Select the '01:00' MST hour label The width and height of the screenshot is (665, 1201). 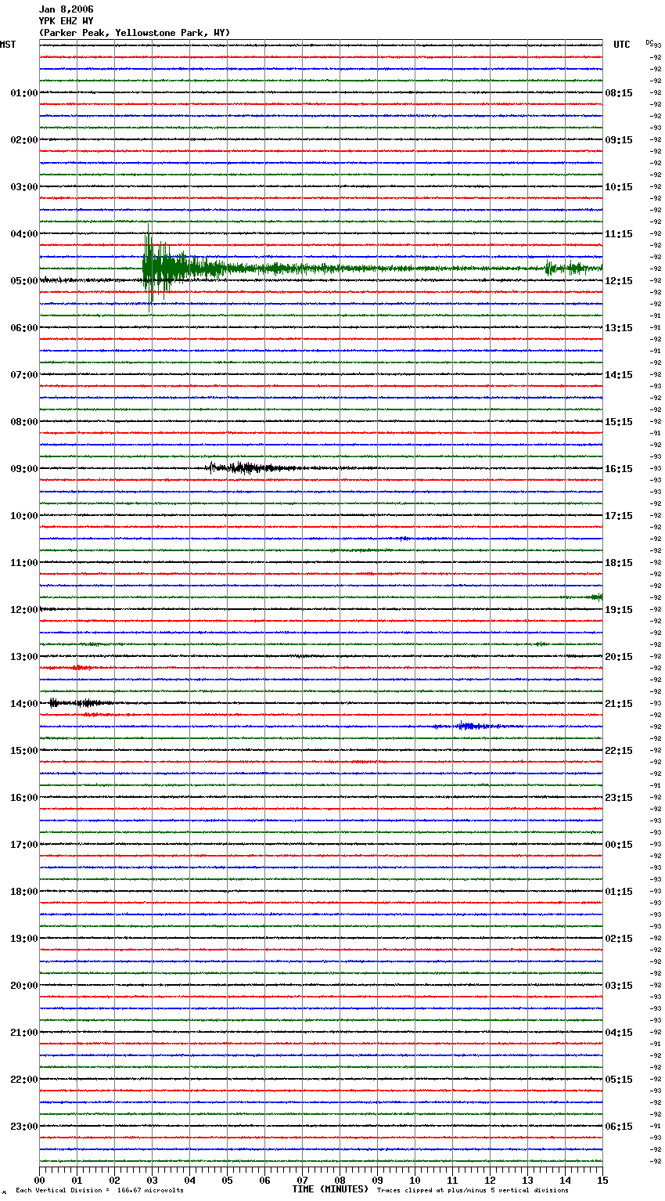tap(24, 93)
